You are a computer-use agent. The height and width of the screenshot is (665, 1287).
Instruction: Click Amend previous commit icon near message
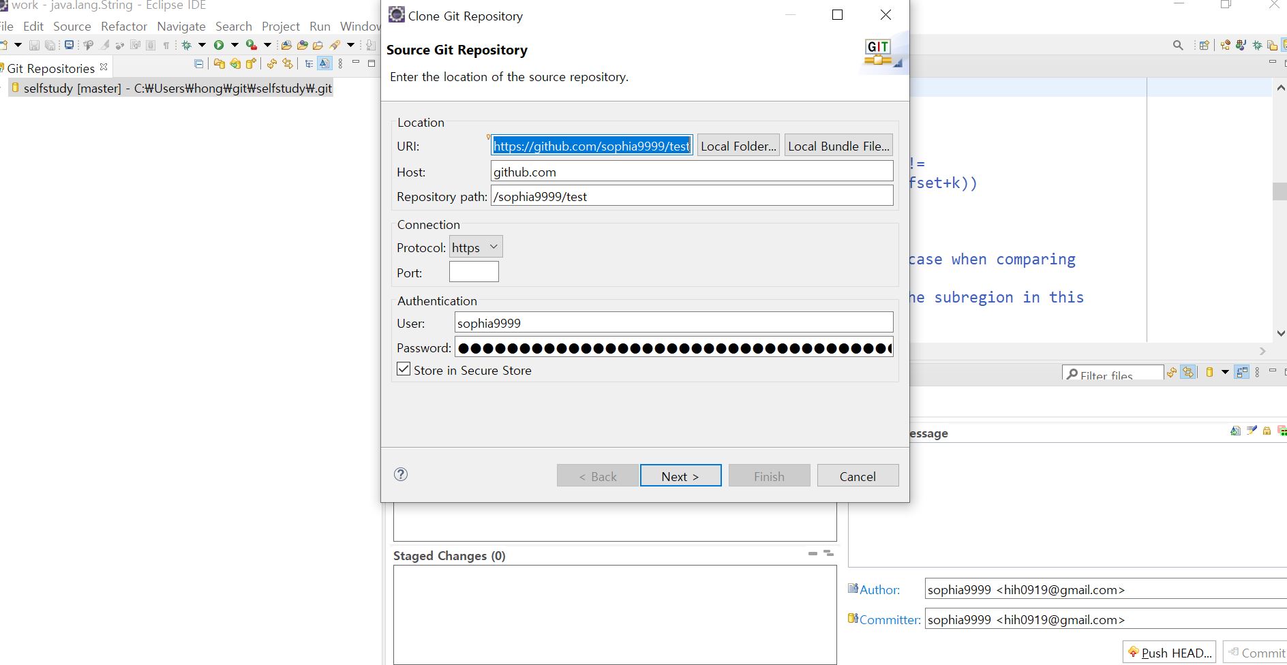[1236, 431]
